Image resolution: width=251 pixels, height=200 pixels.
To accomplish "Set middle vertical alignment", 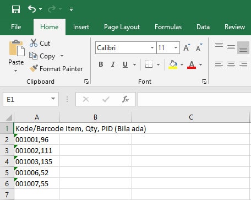I will coord(231,47).
